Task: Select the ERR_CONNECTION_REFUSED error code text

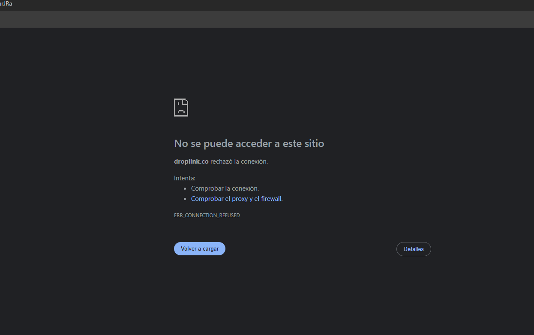Action: point(207,215)
